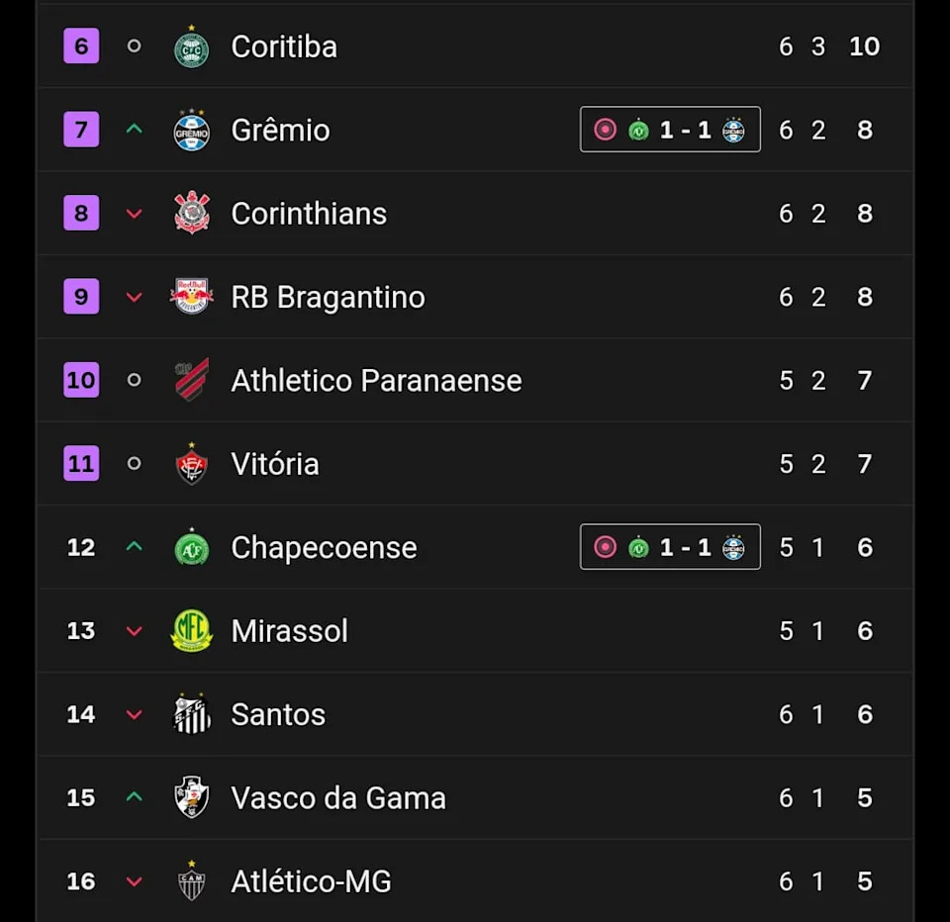The height and width of the screenshot is (922, 950).
Task: Click the Atlético-MG shield logo
Action: pos(191,881)
